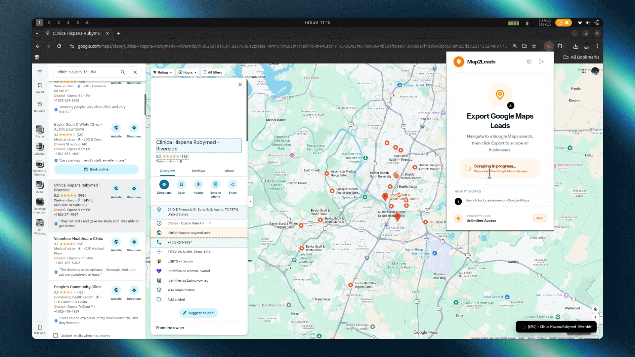Click the Map2Leads logout icon

pos(541,62)
